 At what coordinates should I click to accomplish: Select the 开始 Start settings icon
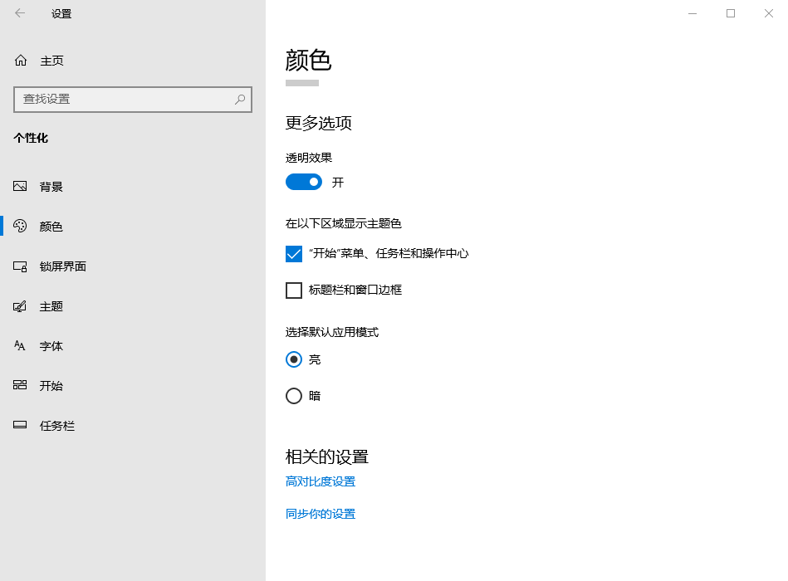[19, 385]
